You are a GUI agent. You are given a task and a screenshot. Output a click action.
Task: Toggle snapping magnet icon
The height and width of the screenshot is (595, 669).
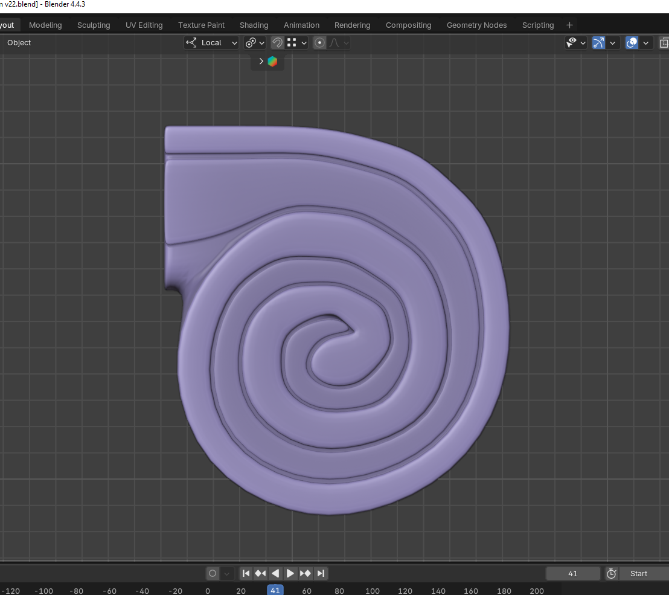pos(277,43)
